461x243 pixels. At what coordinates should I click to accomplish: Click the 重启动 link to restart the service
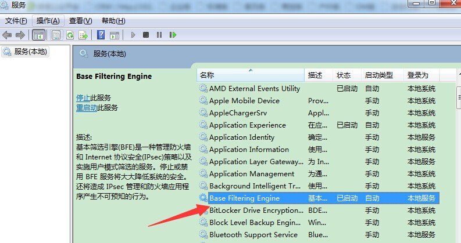87,108
